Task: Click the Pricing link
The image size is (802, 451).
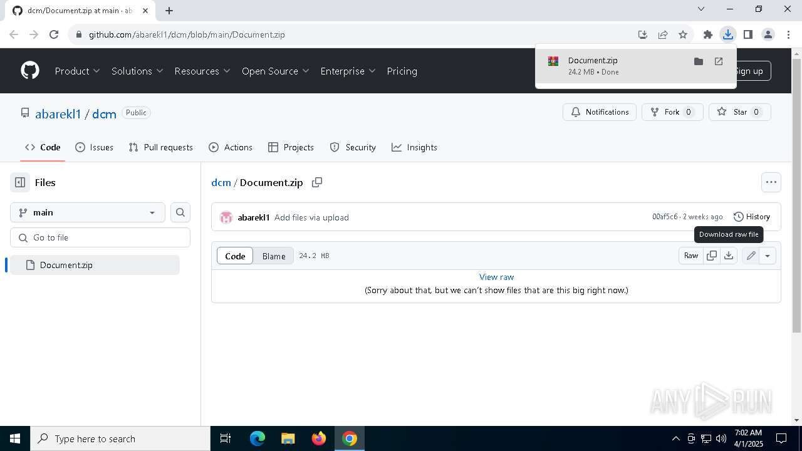Action: pyautogui.click(x=402, y=71)
